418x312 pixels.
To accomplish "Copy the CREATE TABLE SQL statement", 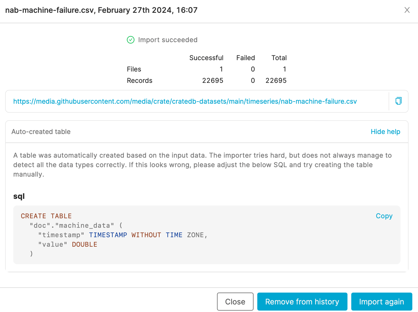I will coord(384,216).
